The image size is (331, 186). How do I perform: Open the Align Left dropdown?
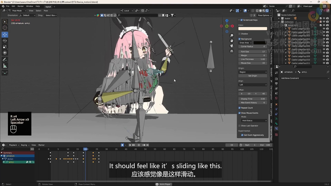[x=253, y=85]
